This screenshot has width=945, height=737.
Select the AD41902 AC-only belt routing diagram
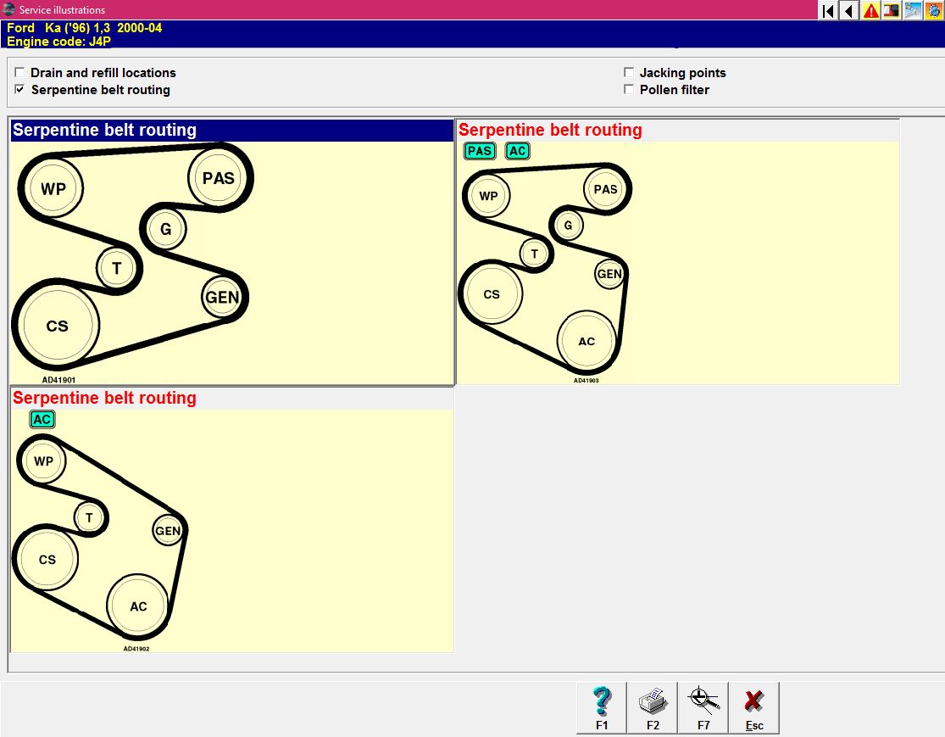point(100,534)
